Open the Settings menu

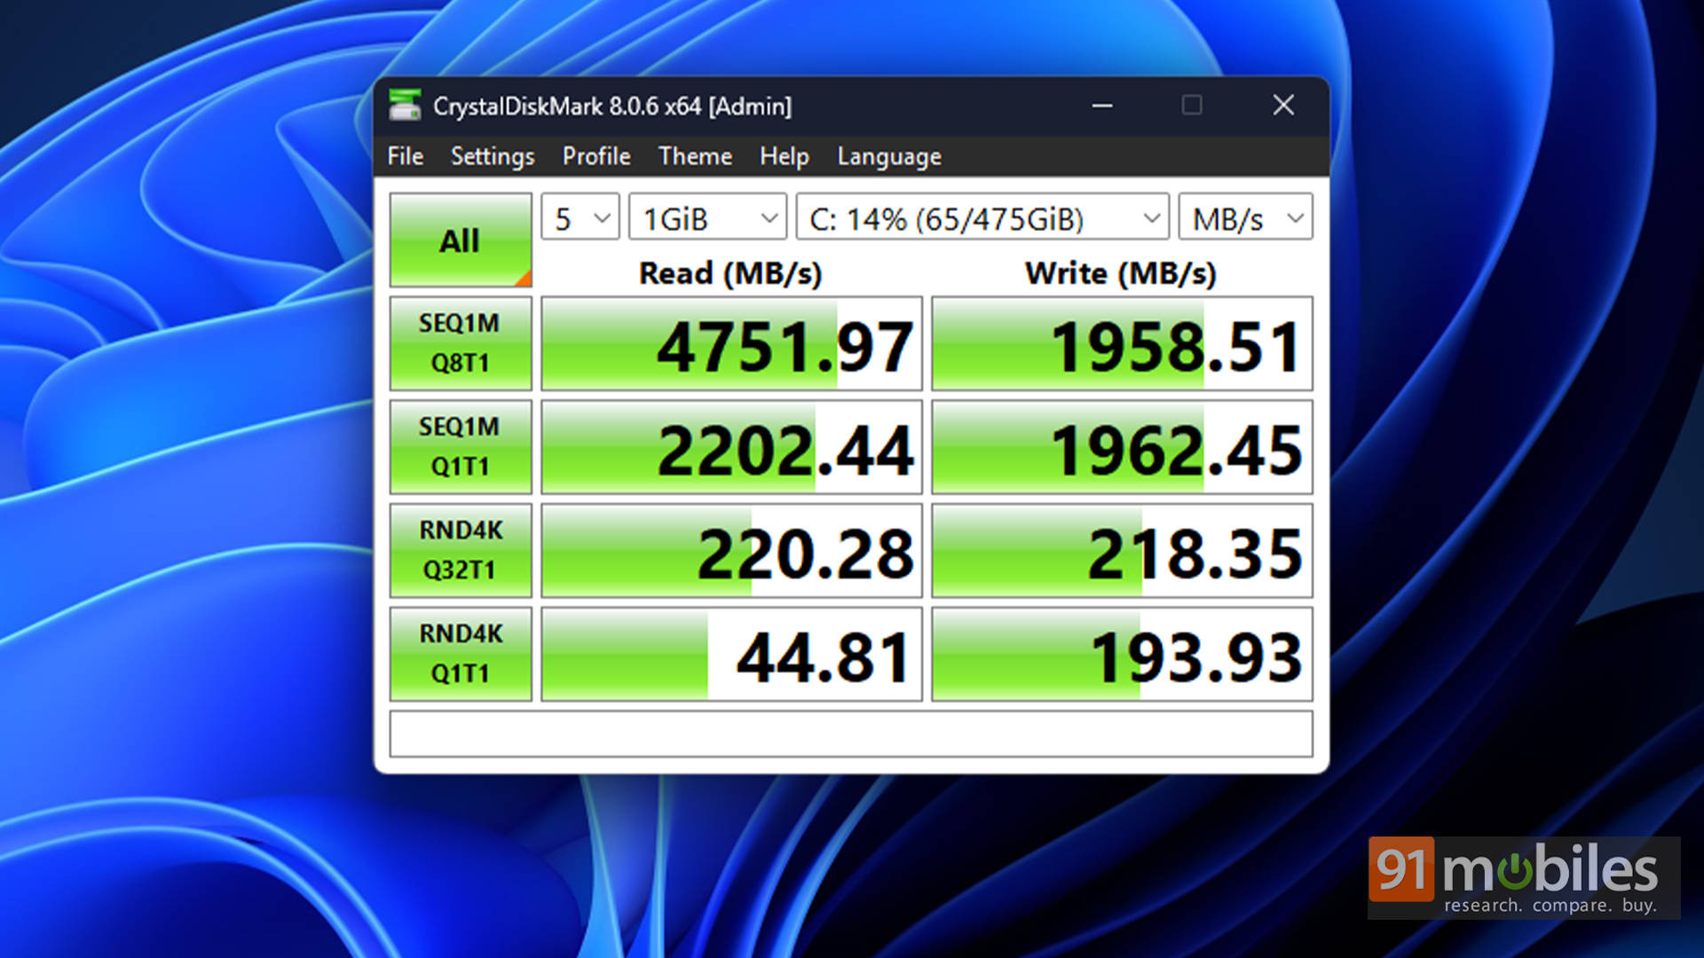[493, 156]
